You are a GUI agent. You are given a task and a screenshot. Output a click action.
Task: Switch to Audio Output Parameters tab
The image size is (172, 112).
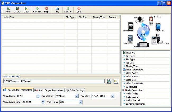tap(49, 90)
